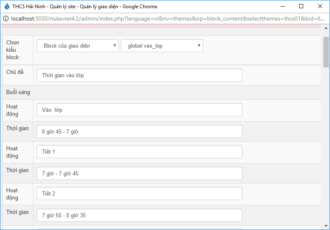Click the 'Chọn kiểu block:' label
Image resolution: width=330 pixels, height=230 pixels.
coord(13,50)
